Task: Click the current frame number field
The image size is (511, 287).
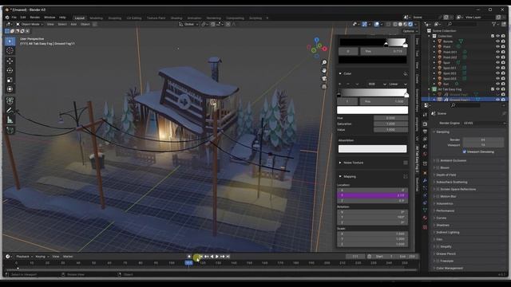Action: coord(355,257)
